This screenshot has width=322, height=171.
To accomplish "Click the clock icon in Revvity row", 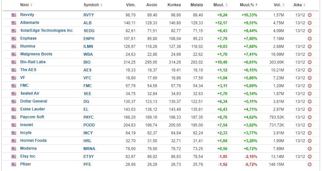I will pos(310,15).
